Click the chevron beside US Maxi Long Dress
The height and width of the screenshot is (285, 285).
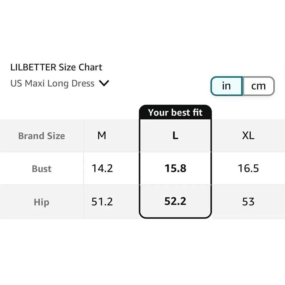coord(104,84)
